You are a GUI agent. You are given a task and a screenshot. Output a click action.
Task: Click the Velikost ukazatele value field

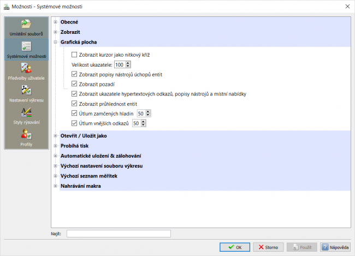120,65
